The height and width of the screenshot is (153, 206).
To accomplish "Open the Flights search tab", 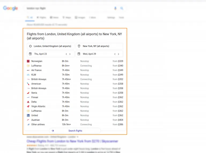I will coord(41,17).
